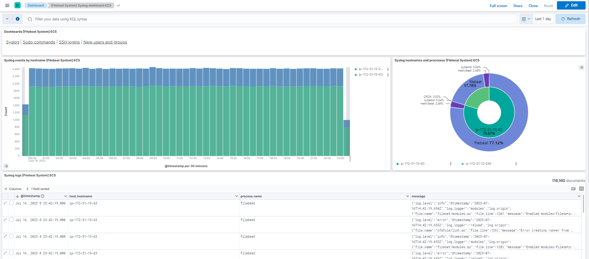Image resolution: width=589 pixels, height=259 pixels.
Task: Focus the KQL filter input field
Action: tap(271, 19)
